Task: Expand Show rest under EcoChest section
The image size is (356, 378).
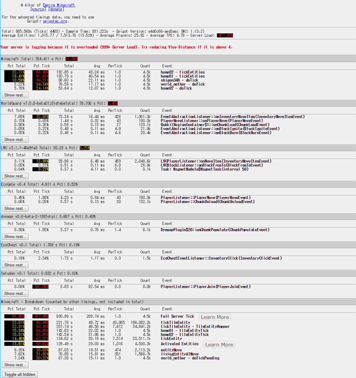Action: tap(15, 265)
